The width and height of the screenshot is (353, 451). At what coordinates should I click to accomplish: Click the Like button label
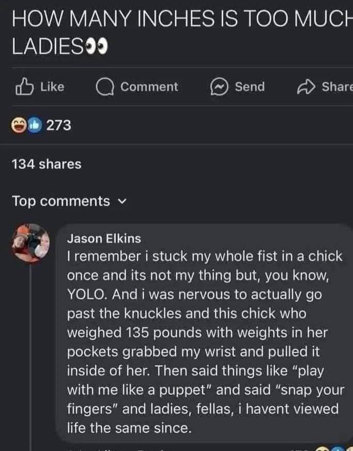52,87
